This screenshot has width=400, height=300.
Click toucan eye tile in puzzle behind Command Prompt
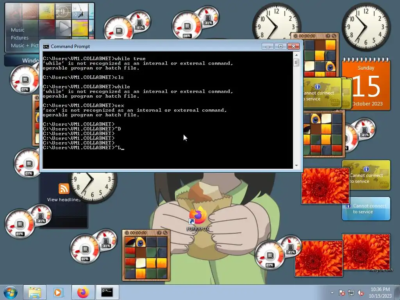click(330, 66)
